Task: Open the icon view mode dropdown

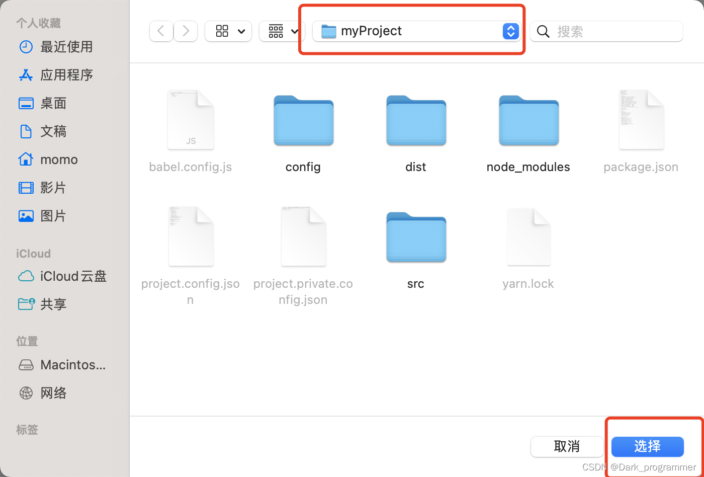Action: (228, 31)
